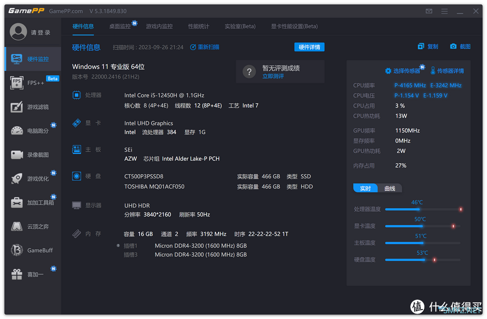Screen dimensions: 487x319
Task: Select the 桌面监控 tab
Action: pyautogui.click(x=120, y=27)
